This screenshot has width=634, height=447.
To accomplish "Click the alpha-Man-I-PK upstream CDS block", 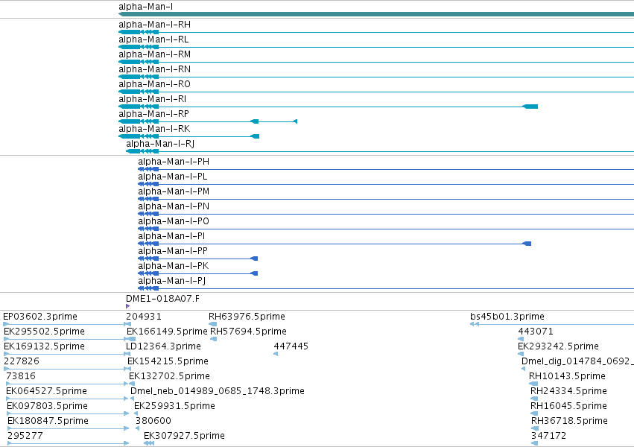I will click(x=254, y=273).
